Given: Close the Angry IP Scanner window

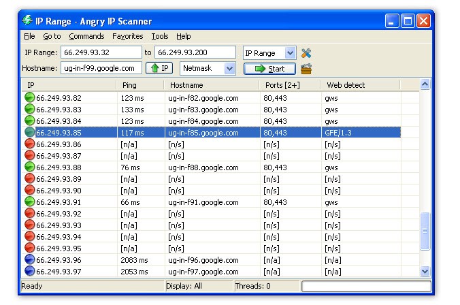Looking at the screenshot, I should [x=423, y=21].
